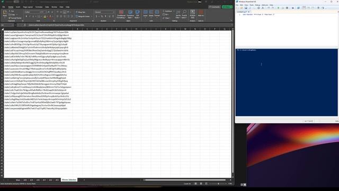Screen dimensions: 339x191
Task: Switch to Page Layout view in status bar
Action: click(x=201, y=184)
